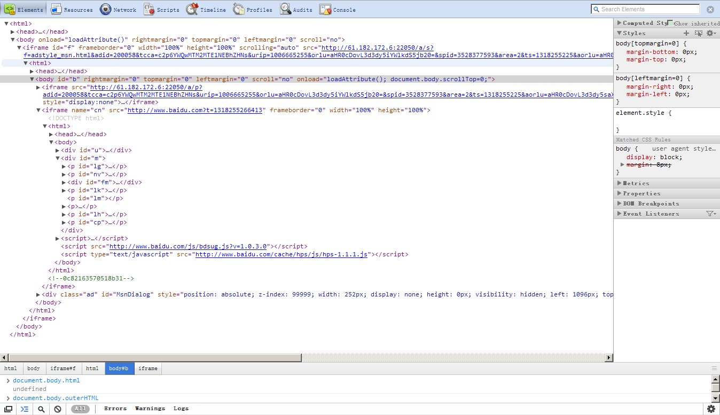Click the magnifier inspect icon in status bar

coord(41,409)
